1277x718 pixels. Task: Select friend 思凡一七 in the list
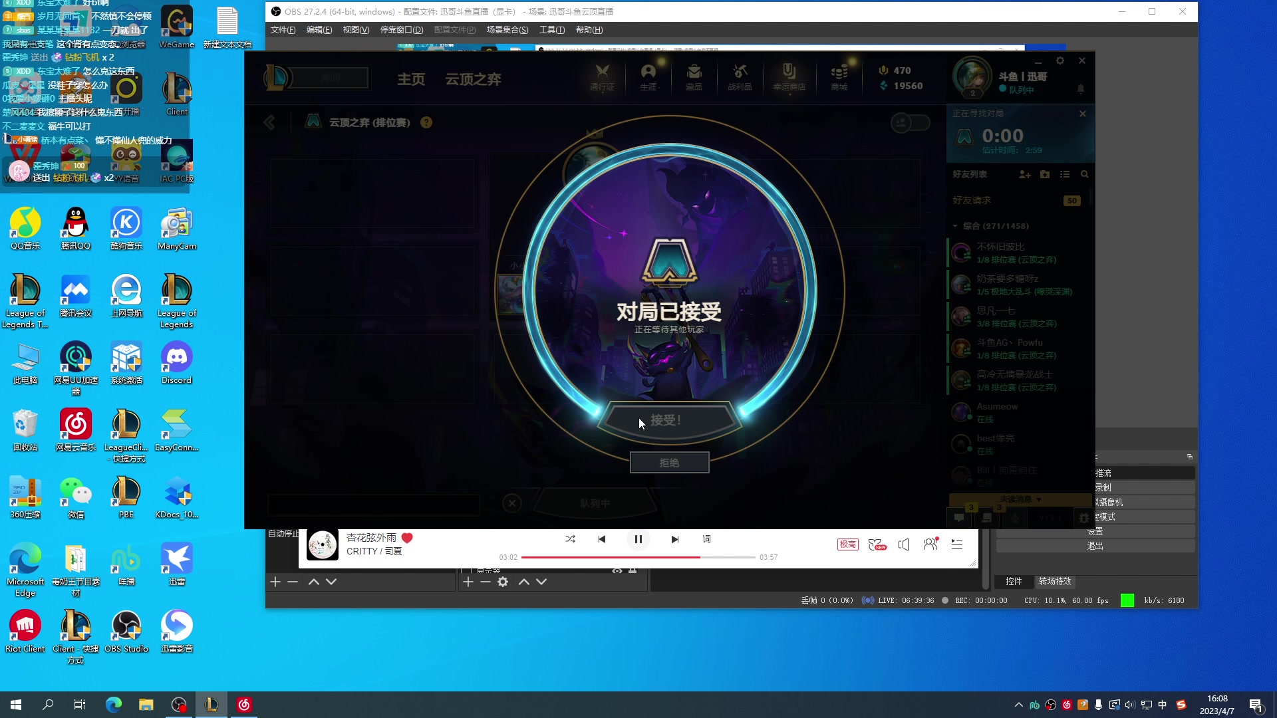point(1018,316)
